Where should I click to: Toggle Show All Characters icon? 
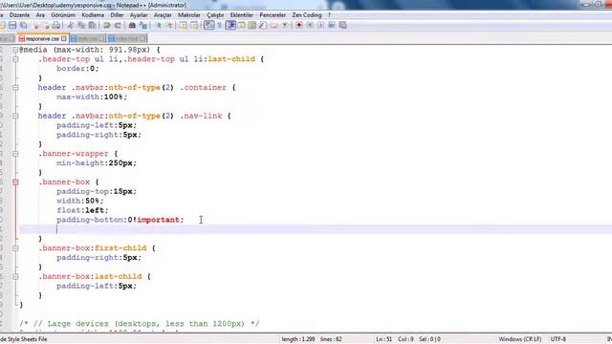click(x=220, y=26)
